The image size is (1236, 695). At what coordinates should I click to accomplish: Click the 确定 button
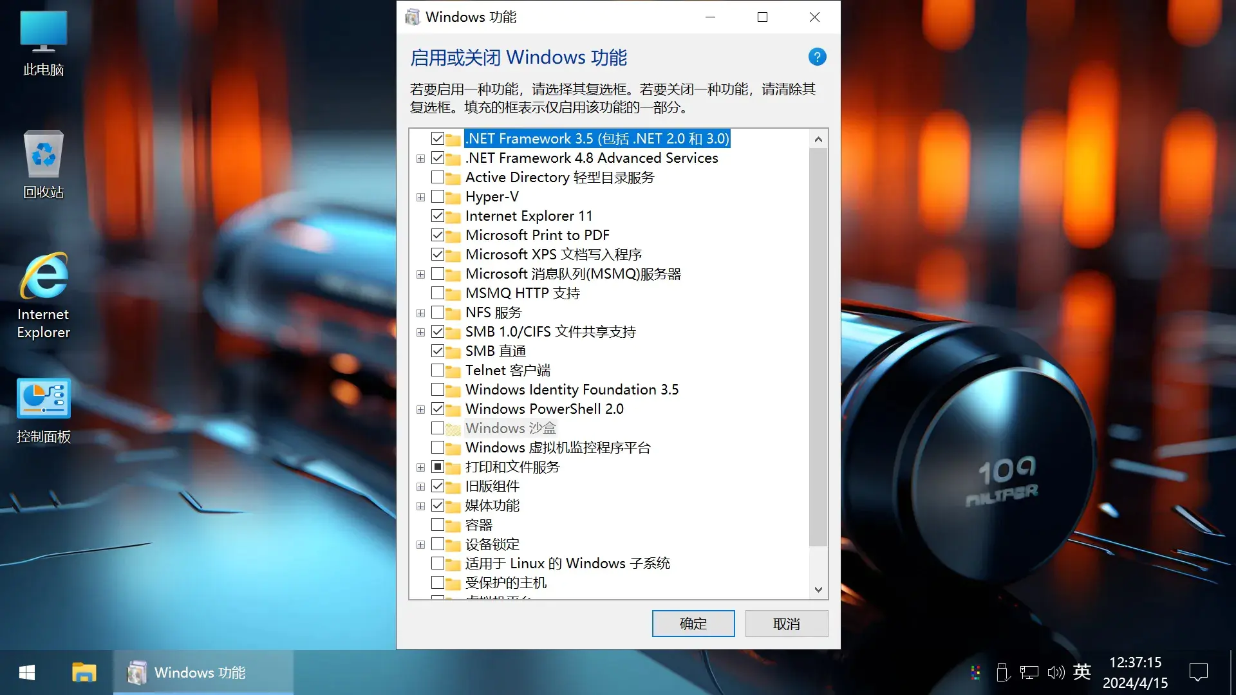(693, 624)
